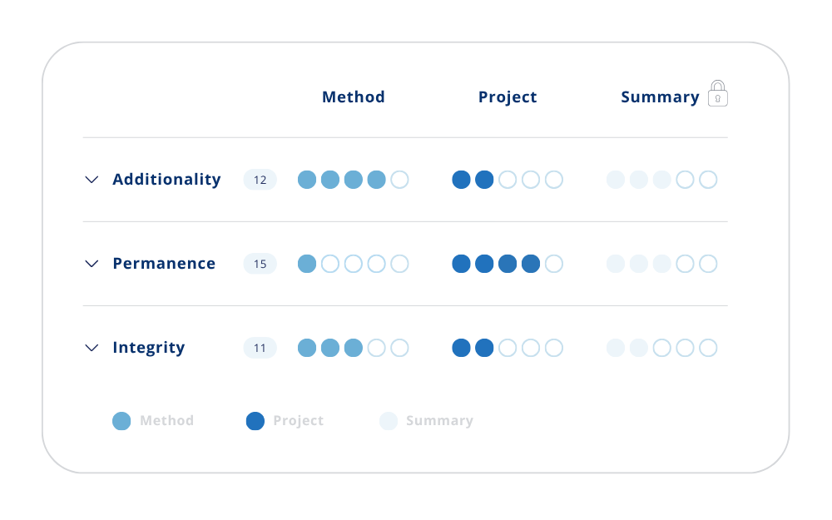Viewport: 832px width, 520px height.
Task: Click the Project legend color dot
Action: [x=255, y=421]
